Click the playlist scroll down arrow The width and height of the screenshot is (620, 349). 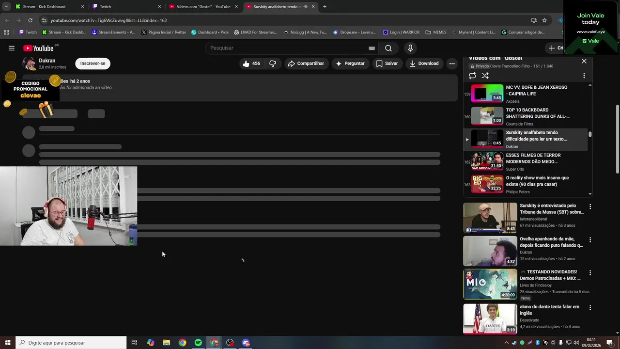click(590, 194)
